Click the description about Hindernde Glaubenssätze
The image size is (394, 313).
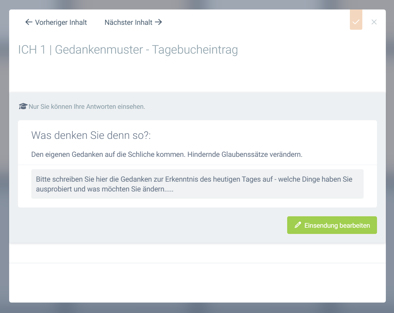coord(167,155)
